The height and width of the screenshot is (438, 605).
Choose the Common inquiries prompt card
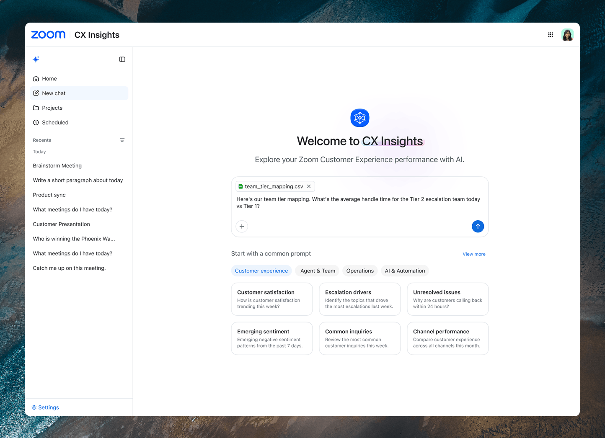[x=360, y=338]
